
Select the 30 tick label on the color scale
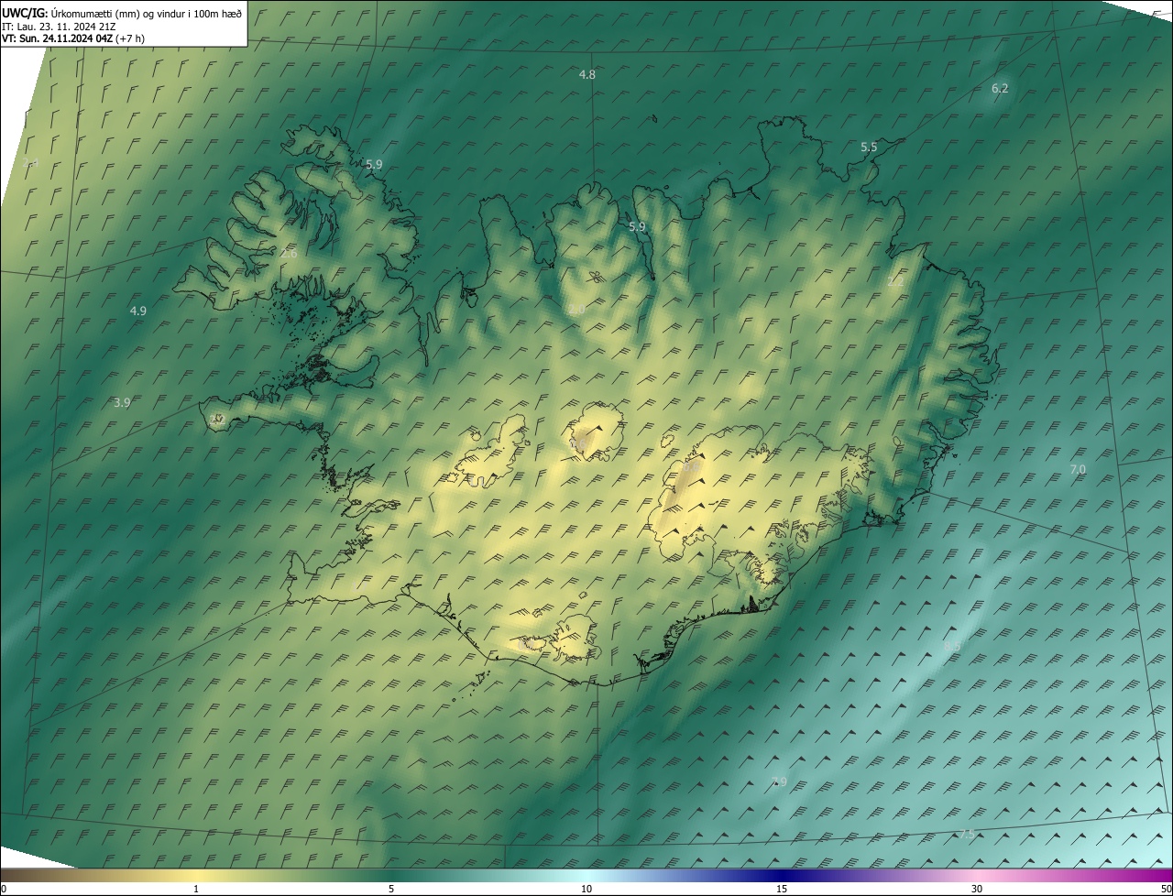pyautogui.click(x=977, y=889)
